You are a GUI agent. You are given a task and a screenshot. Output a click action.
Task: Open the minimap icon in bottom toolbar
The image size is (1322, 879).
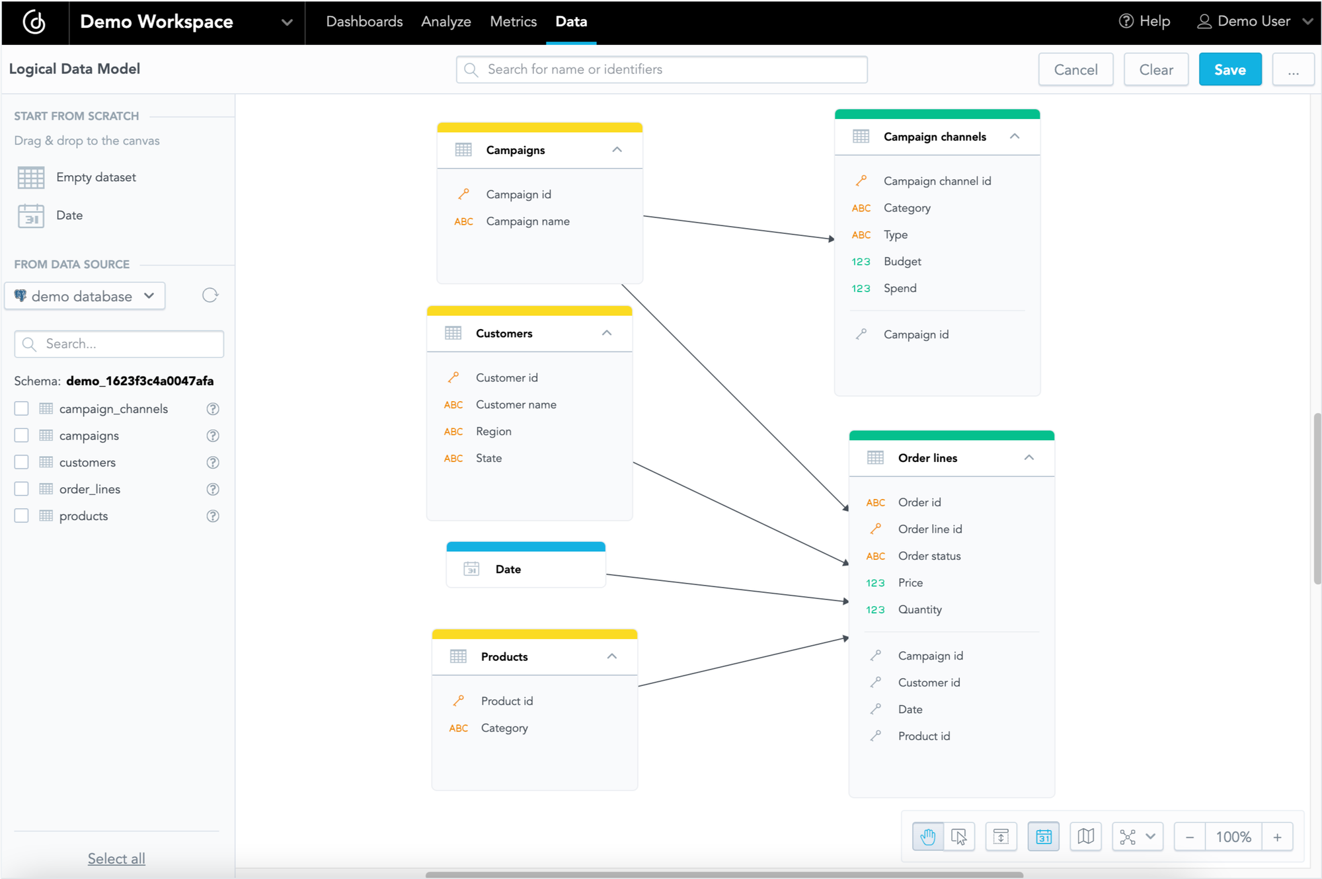point(1086,836)
